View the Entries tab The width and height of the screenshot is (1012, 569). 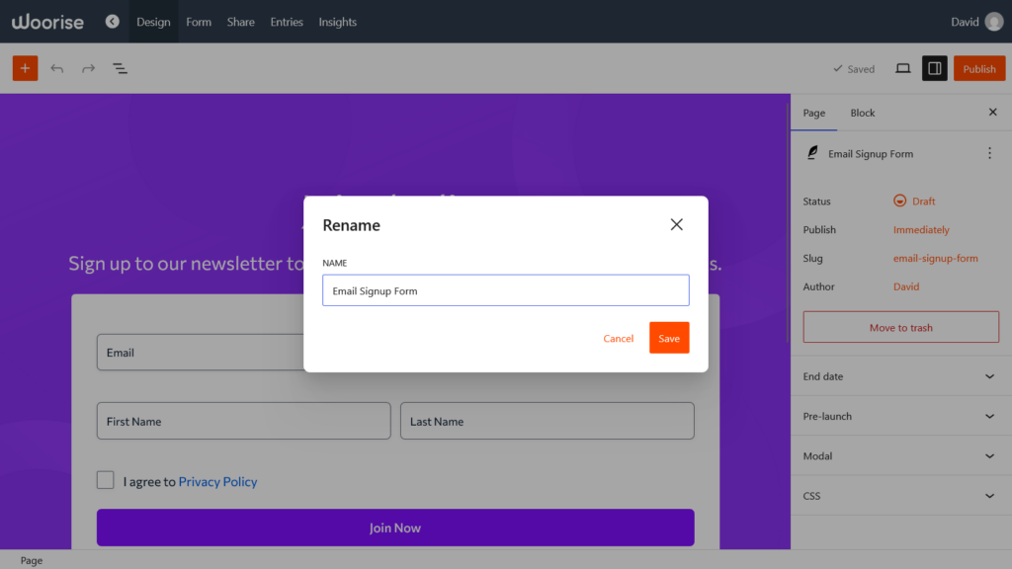pyautogui.click(x=287, y=22)
